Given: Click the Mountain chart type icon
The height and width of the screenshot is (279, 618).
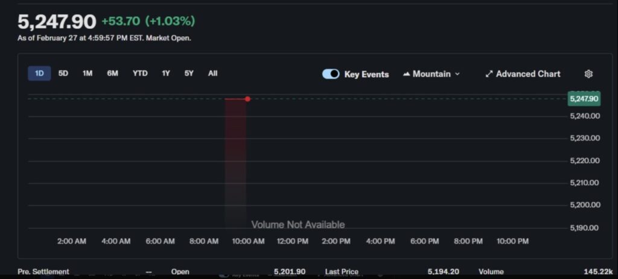Looking at the screenshot, I should [x=407, y=74].
